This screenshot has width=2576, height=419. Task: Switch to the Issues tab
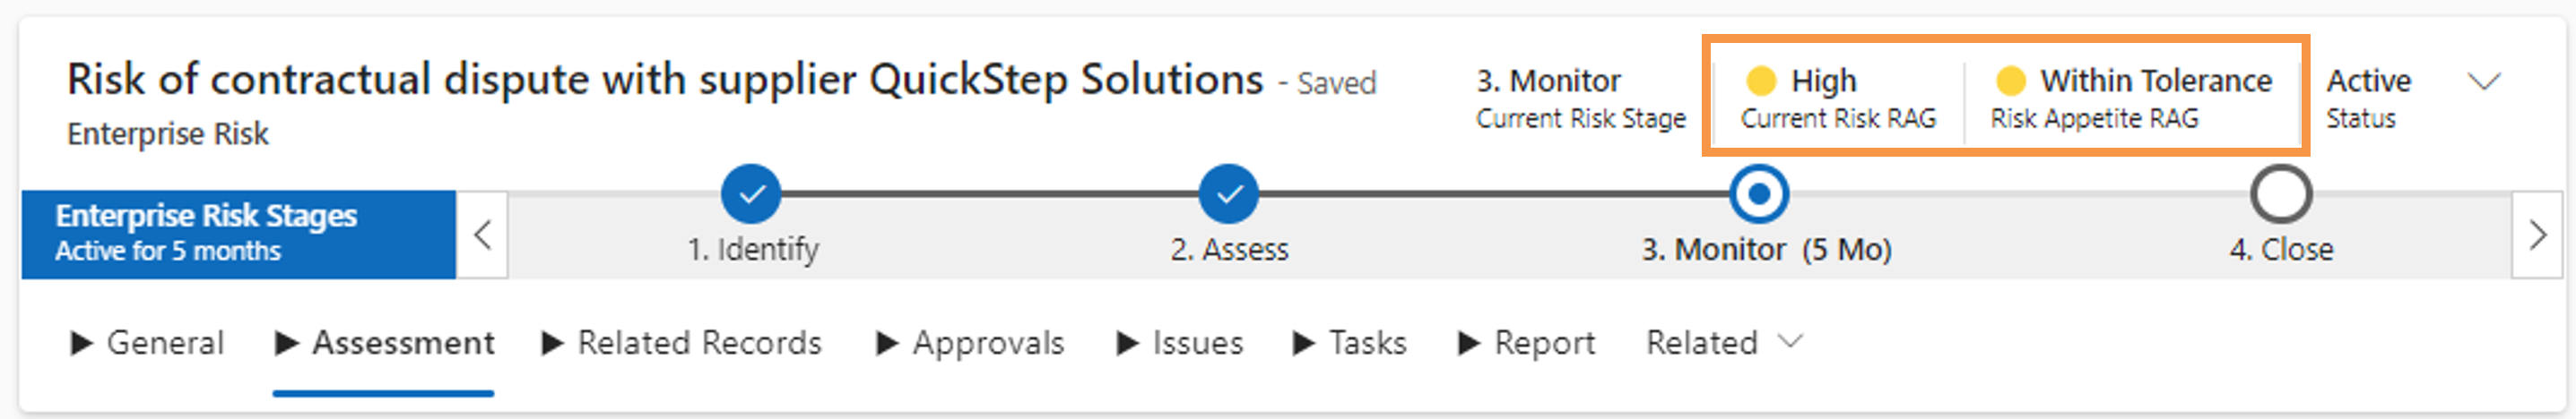coord(1180,342)
